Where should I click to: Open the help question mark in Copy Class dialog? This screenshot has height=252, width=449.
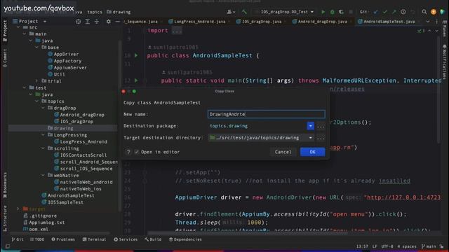coord(128,152)
